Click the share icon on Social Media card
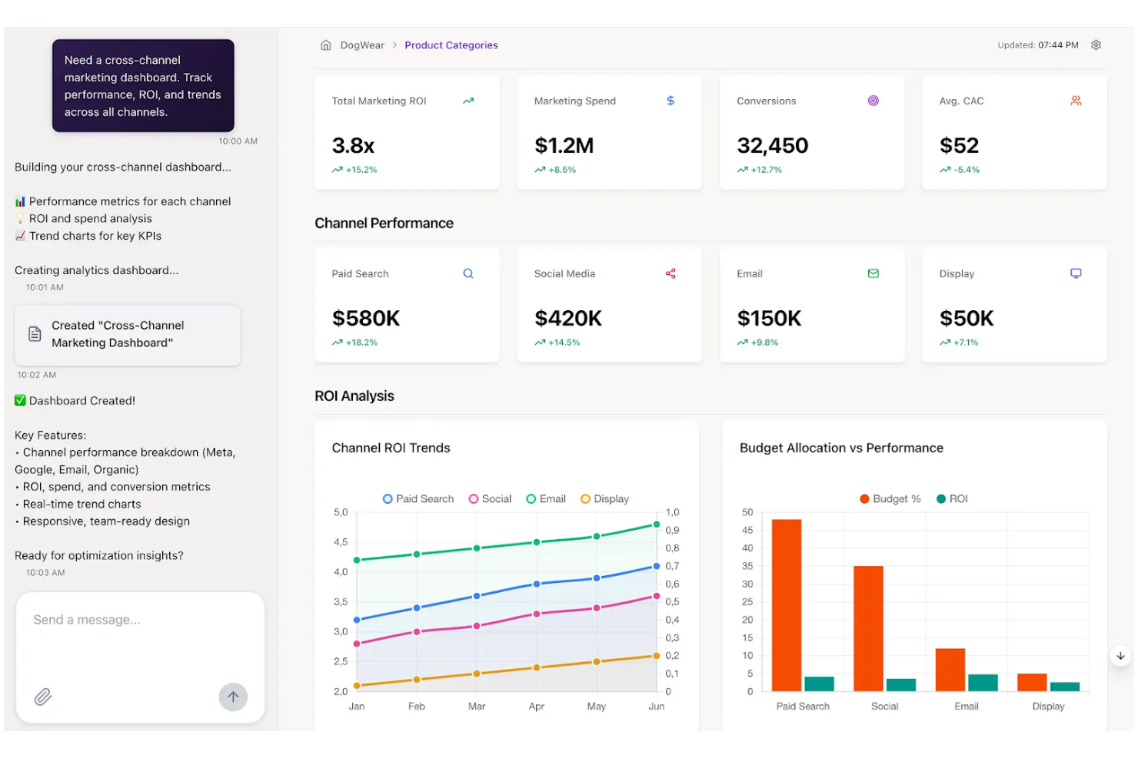The width and height of the screenshot is (1138, 758). click(x=670, y=273)
